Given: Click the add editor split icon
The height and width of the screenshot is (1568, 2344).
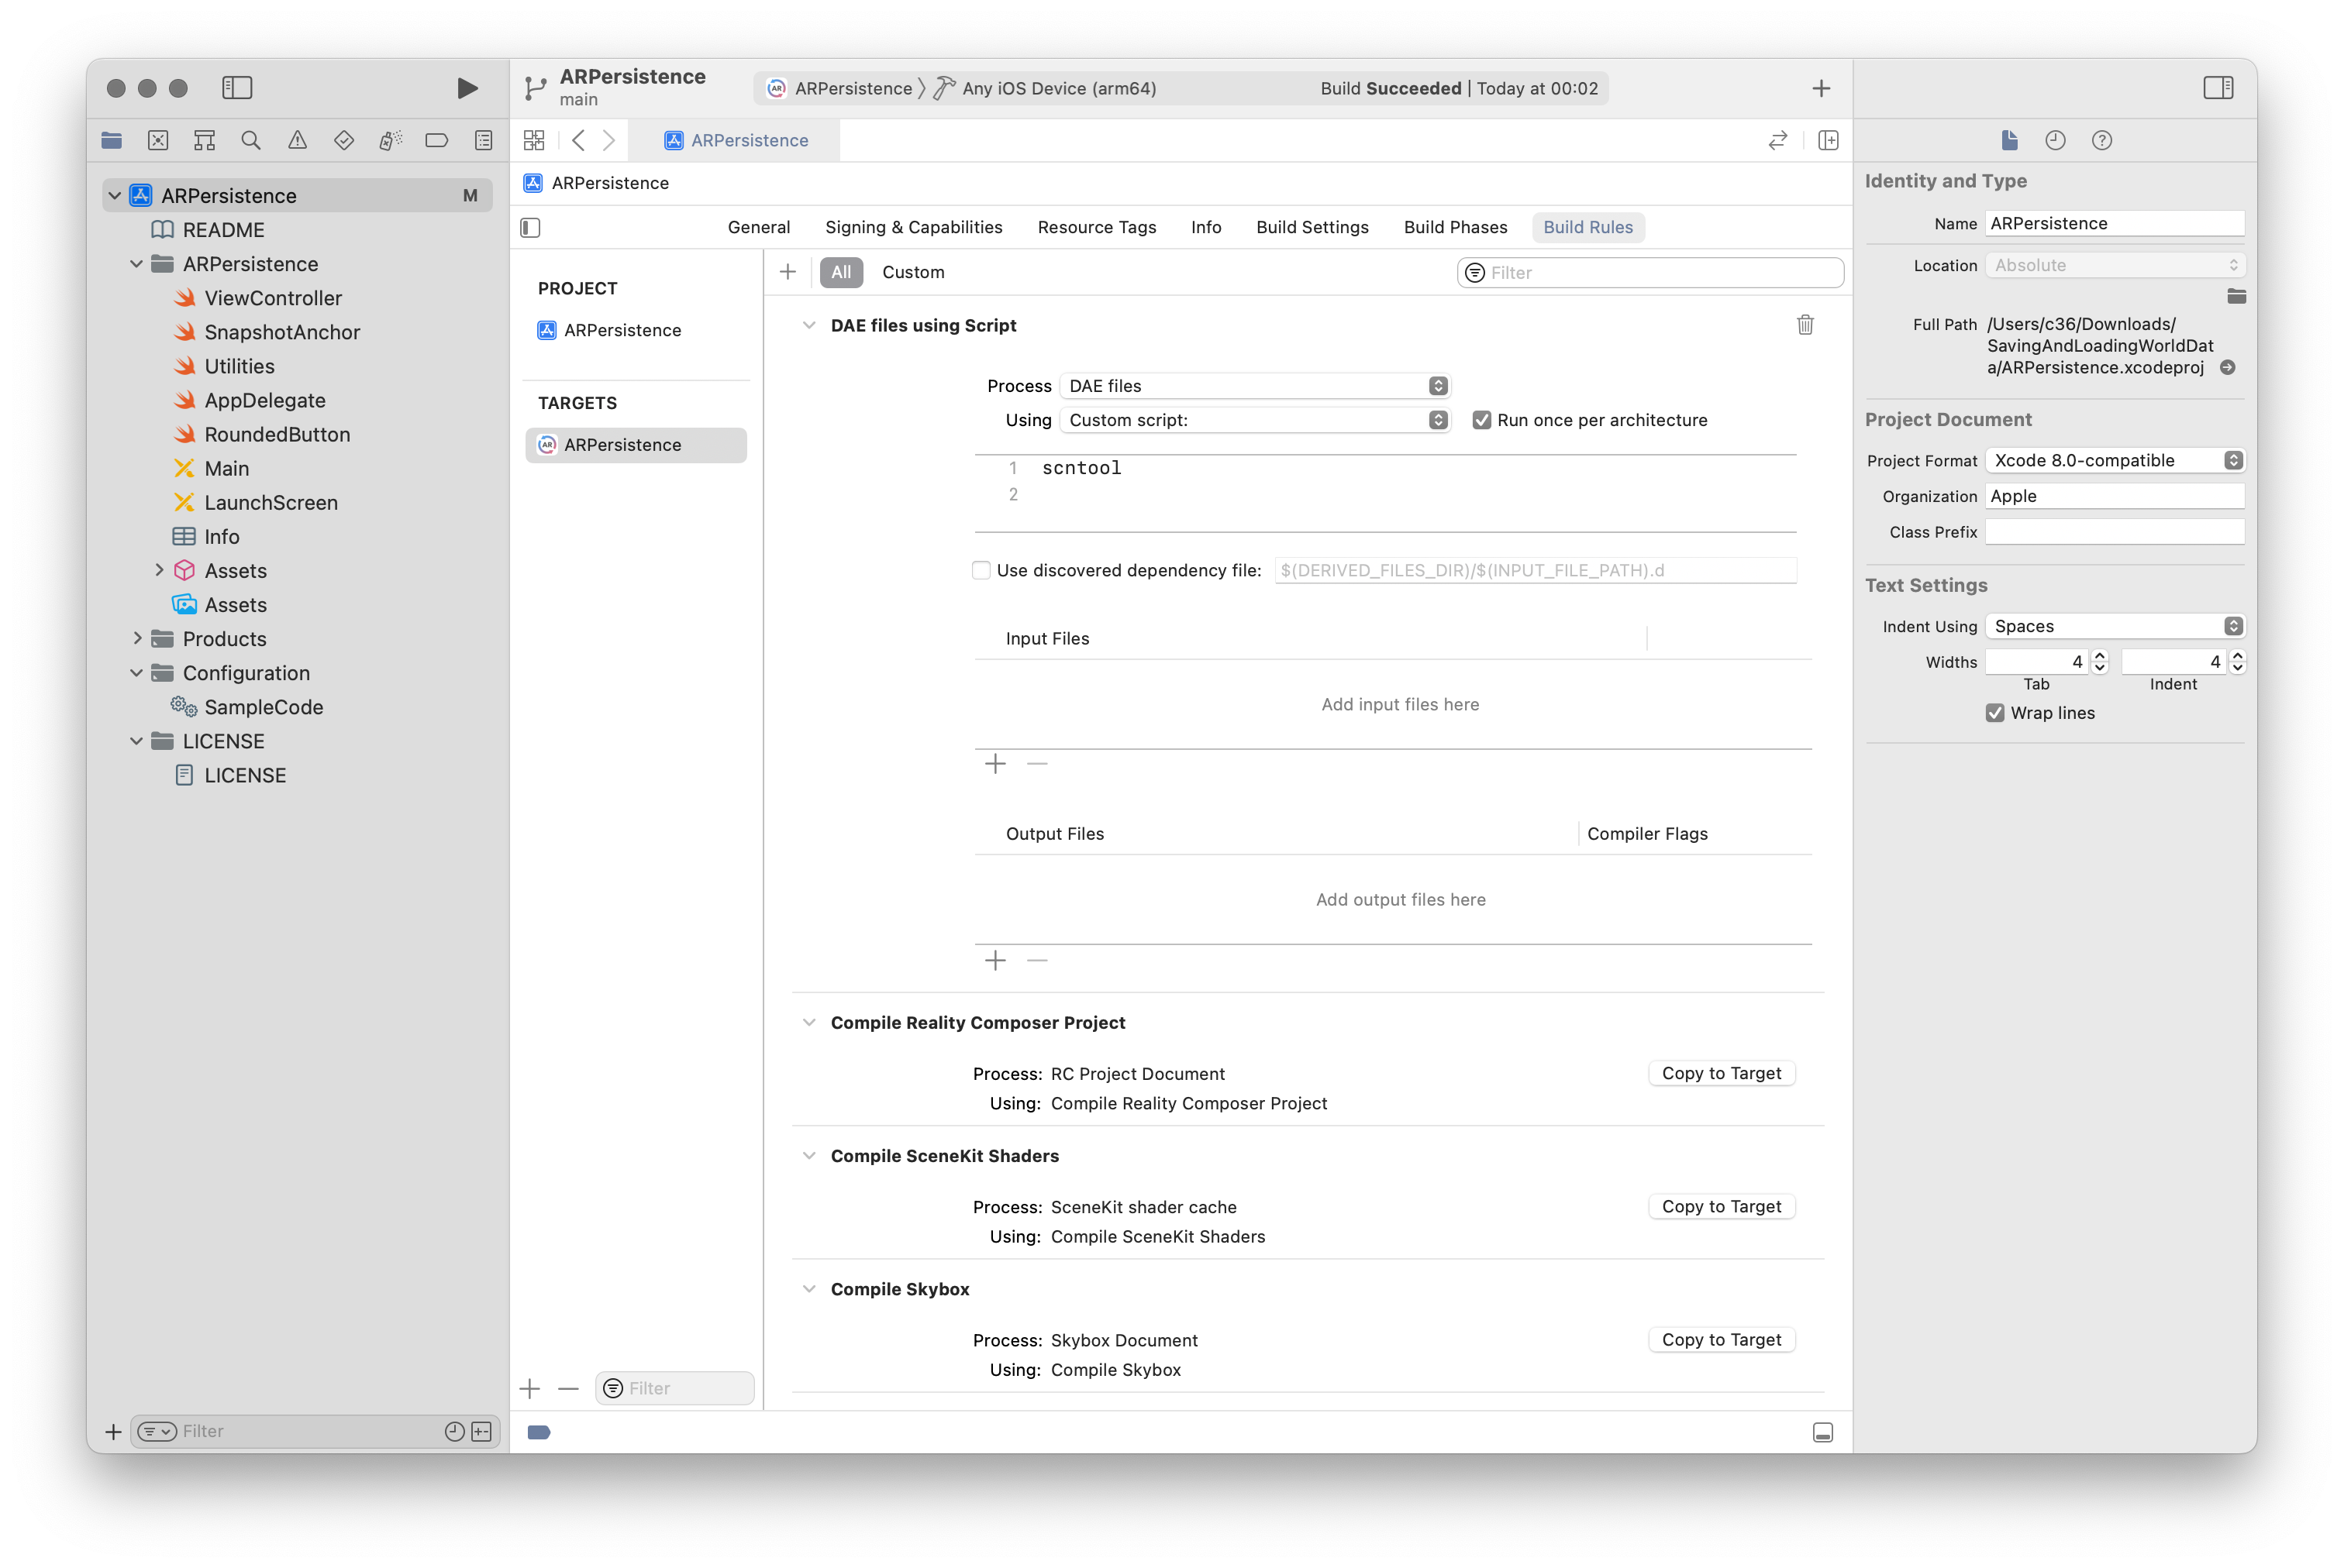Looking at the screenshot, I should pyautogui.click(x=1828, y=140).
